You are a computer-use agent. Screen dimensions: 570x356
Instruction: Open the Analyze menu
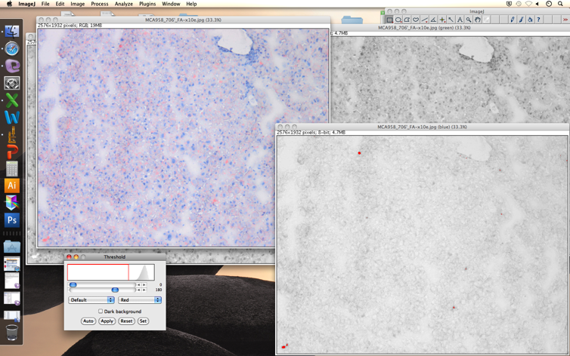coord(123,4)
